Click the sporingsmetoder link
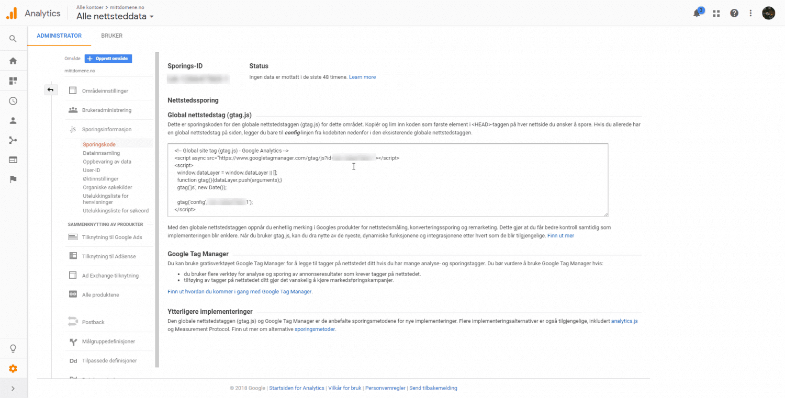Viewport: 785px width, 398px height. [x=315, y=329]
